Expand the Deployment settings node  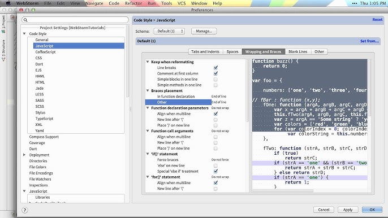(x=24, y=155)
